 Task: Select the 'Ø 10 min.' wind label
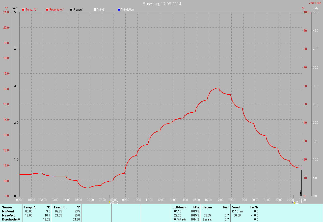(238, 211)
